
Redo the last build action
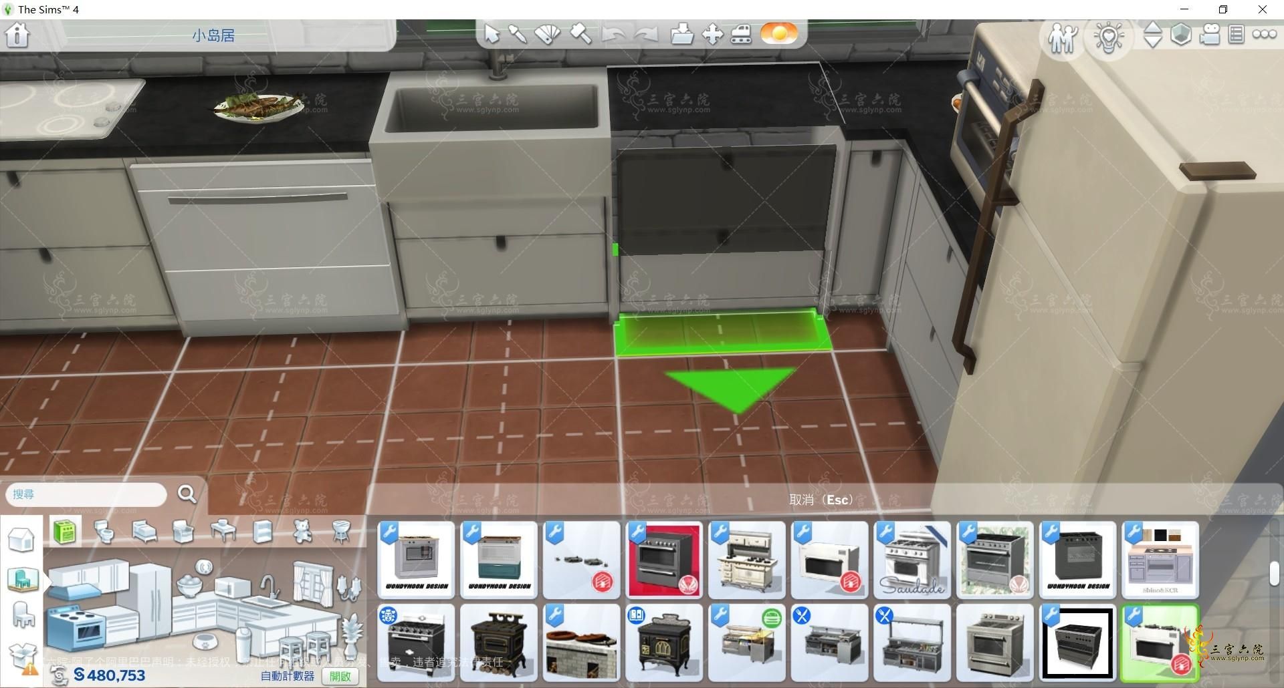tap(646, 34)
